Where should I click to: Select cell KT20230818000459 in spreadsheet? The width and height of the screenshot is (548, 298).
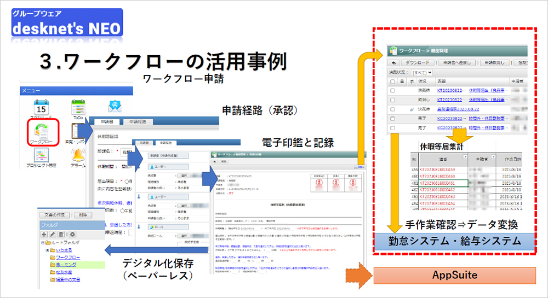pos(443,170)
